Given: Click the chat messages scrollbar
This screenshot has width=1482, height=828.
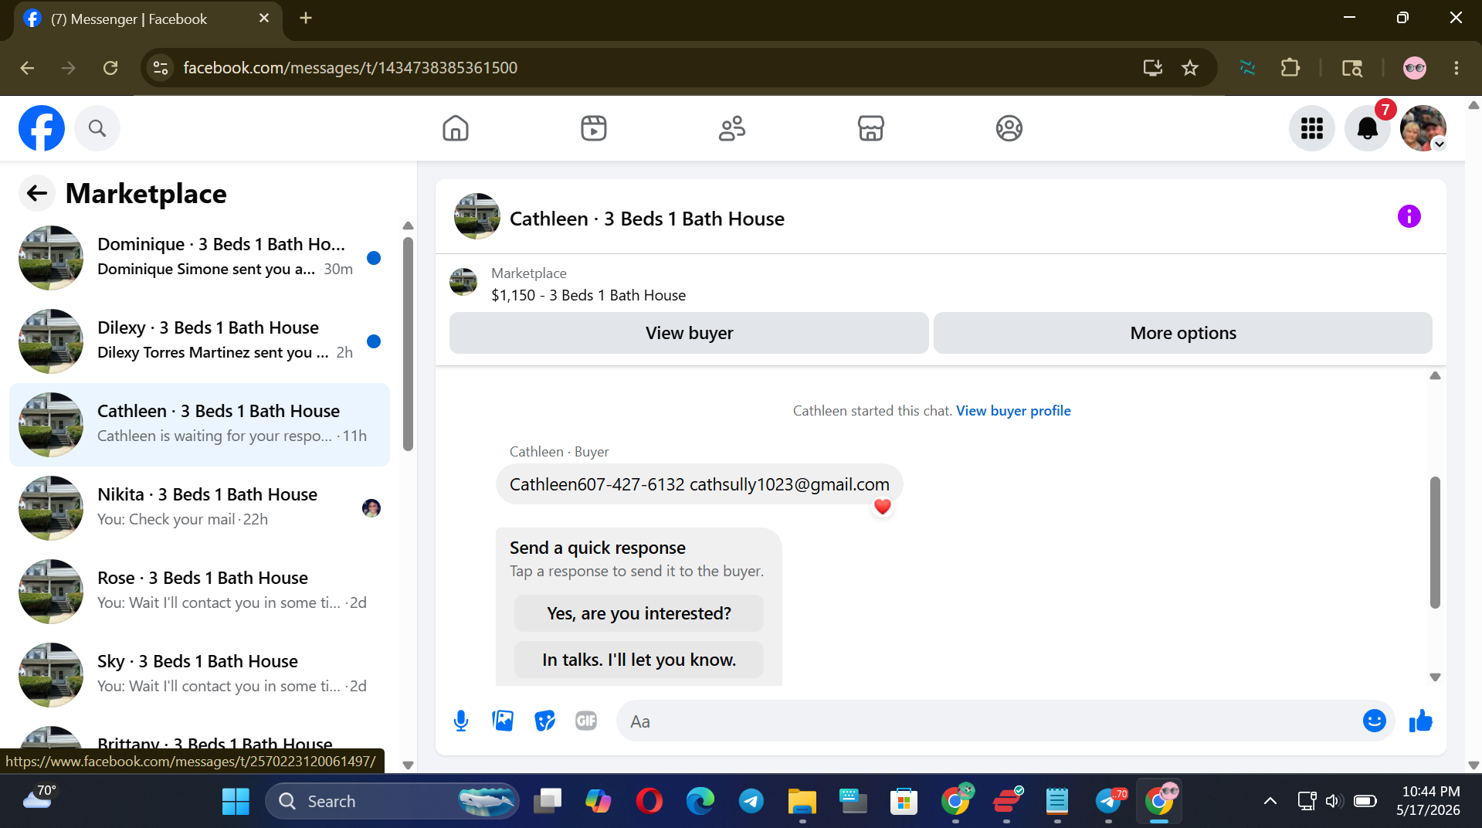Looking at the screenshot, I should pos(1435,542).
